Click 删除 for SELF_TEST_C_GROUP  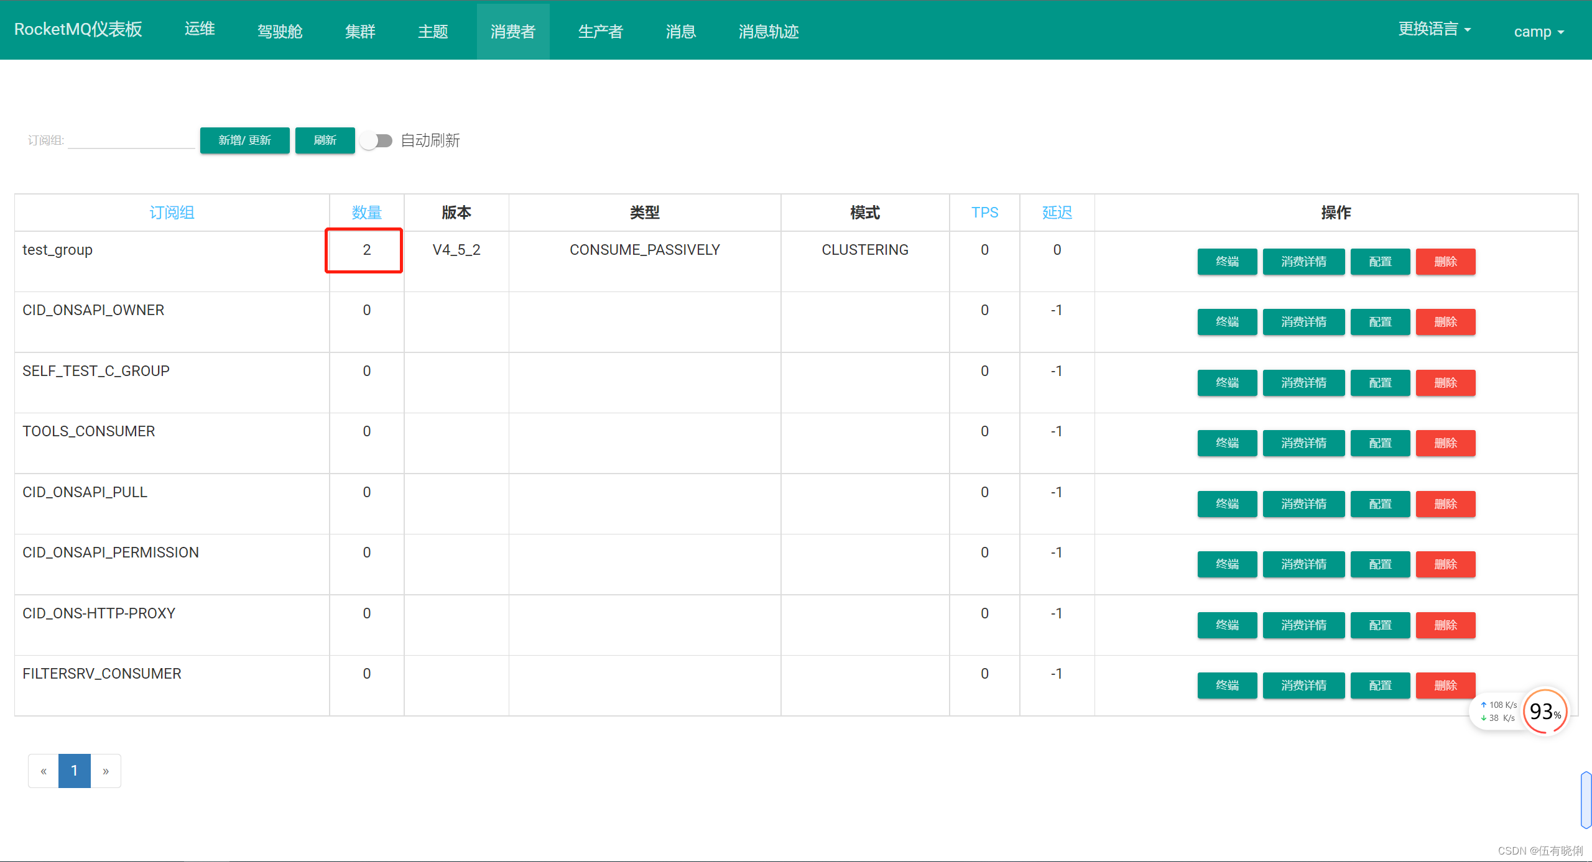click(x=1445, y=383)
